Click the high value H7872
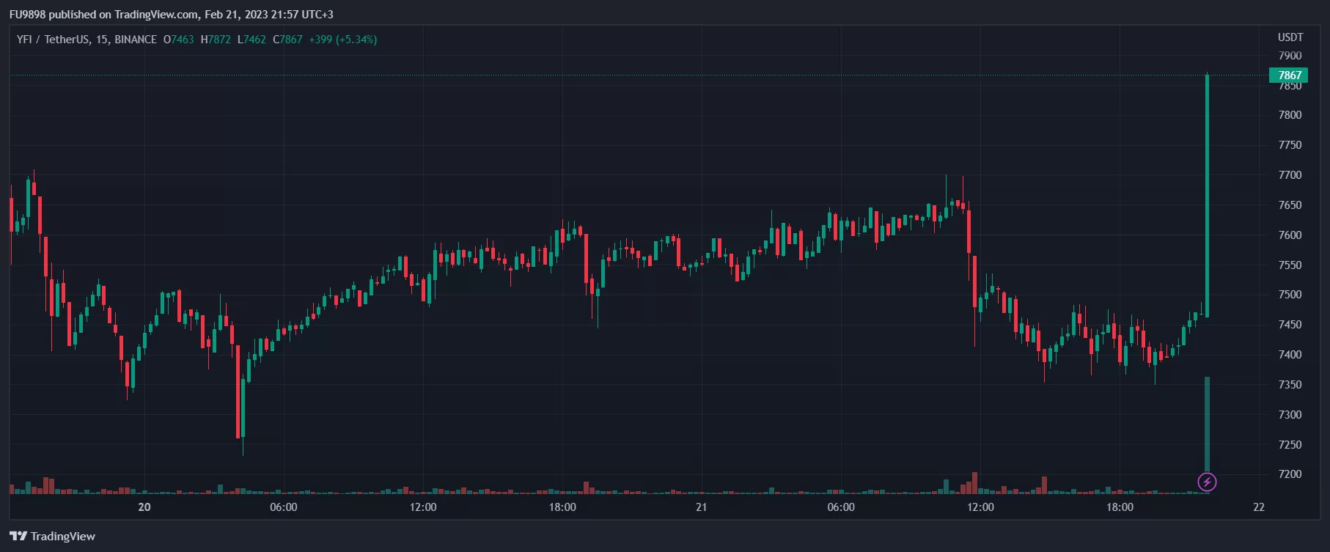The image size is (1330, 552). (216, 40)
